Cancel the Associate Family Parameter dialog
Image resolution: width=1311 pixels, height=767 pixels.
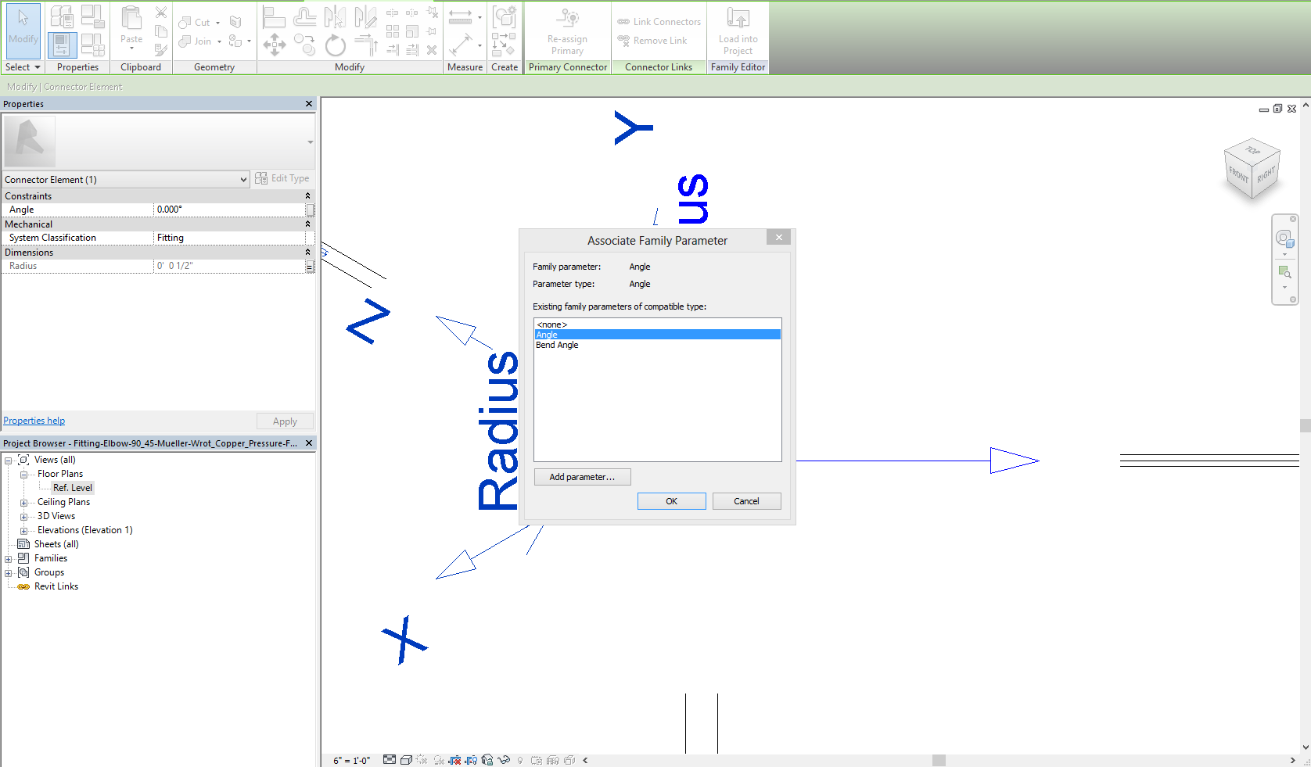(x=746, y=501)
